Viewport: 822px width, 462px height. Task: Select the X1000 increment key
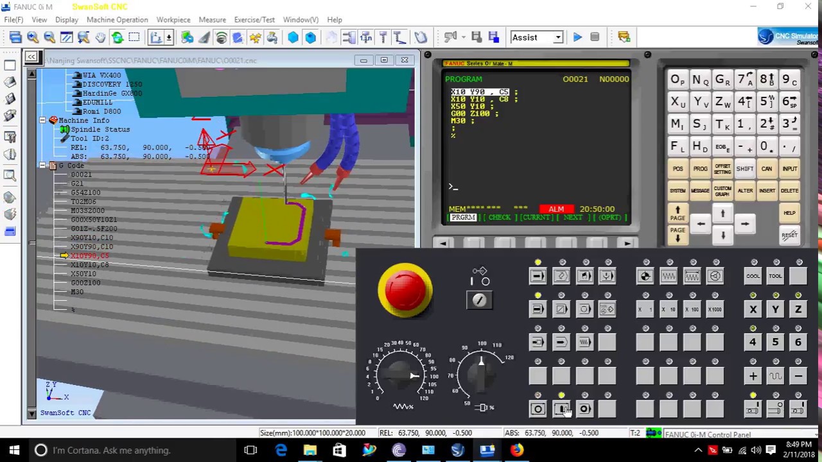(715, 309)
